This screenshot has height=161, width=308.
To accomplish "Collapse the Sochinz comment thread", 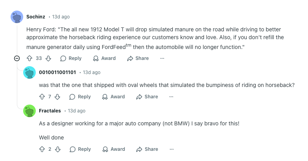I will click(x=17, y=58).
